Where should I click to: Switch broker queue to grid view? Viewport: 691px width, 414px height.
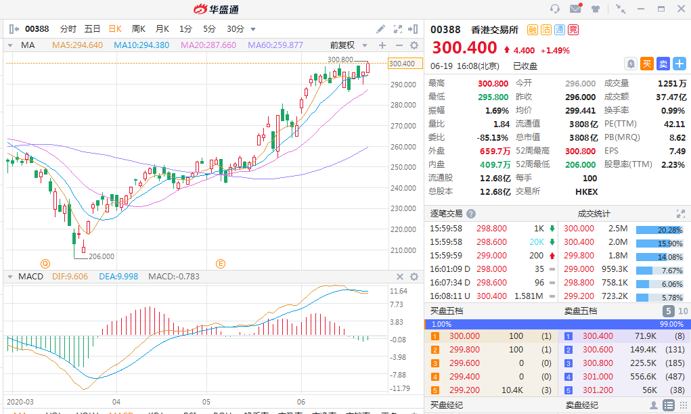coord(684,405)
